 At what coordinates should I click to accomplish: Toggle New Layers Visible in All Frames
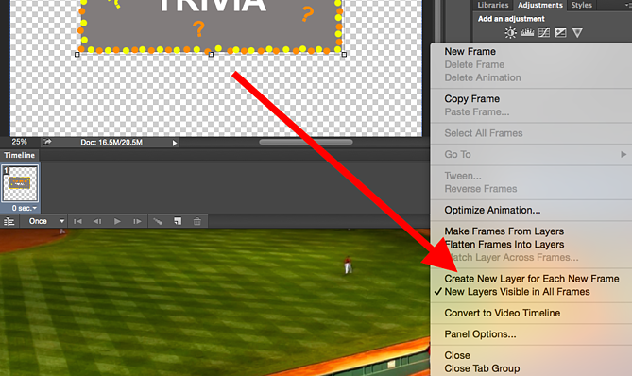(x=517, y=292)
